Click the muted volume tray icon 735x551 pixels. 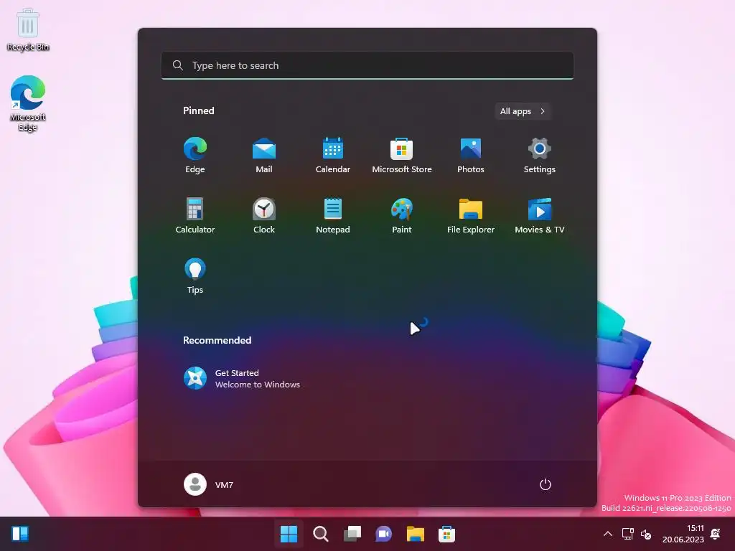[x=646, y=534]
